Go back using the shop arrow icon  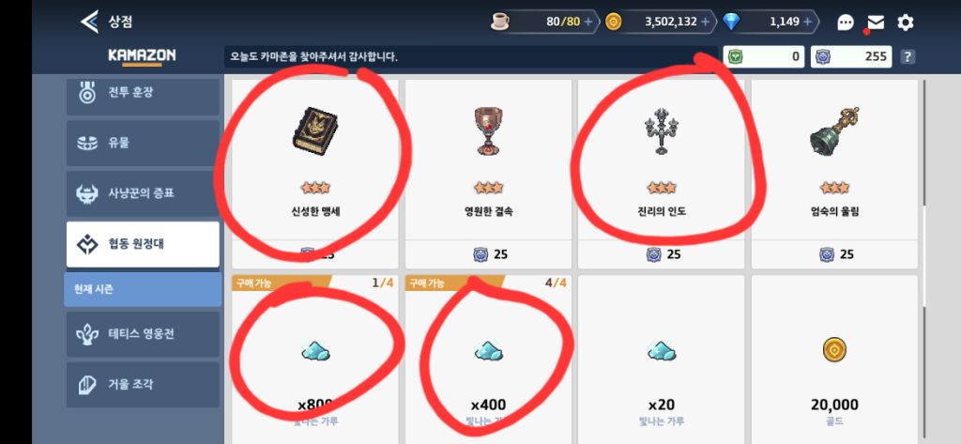pyautogui.click(x=89, y=23)
